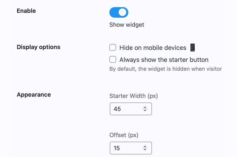The height and width of the screenshot is (157, 237).
Task: Decrease Offset value using the down arrow
Action: (x=145, y=149)
